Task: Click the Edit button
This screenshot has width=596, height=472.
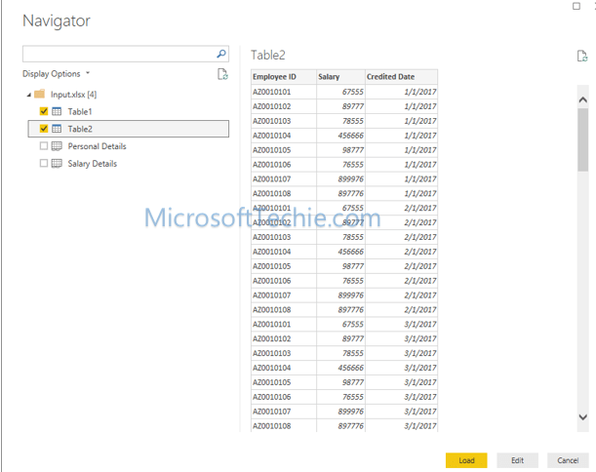Action: (517, 460)
